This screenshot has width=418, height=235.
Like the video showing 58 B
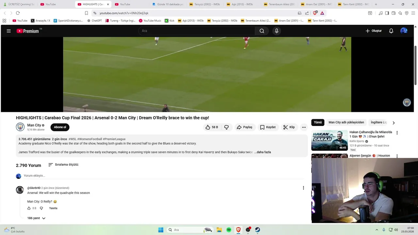click(212, 127)
